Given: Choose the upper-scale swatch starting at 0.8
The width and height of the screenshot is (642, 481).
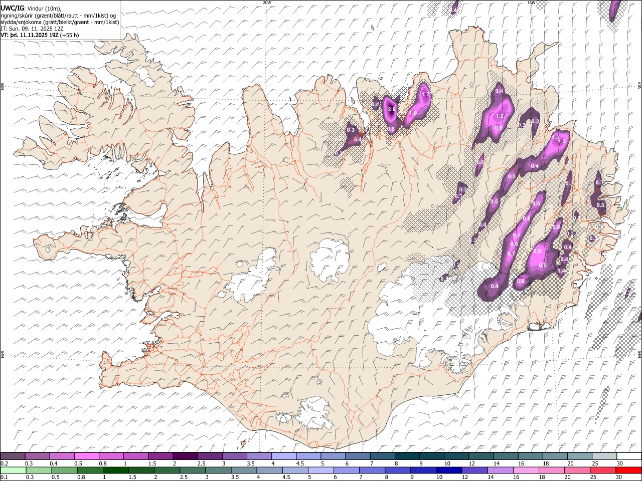Looking at the screenshot, I should click(x=111, y=456).
